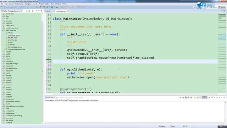Click 'webbrowser.open' on line 102
Image resolution: width=227 pixels, height=128 pixels.
[x=80, y=78]
